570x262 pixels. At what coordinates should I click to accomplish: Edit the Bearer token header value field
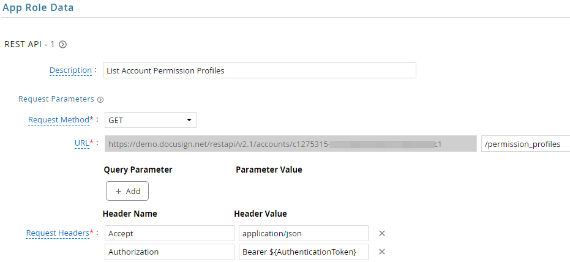tap(304, 252)
